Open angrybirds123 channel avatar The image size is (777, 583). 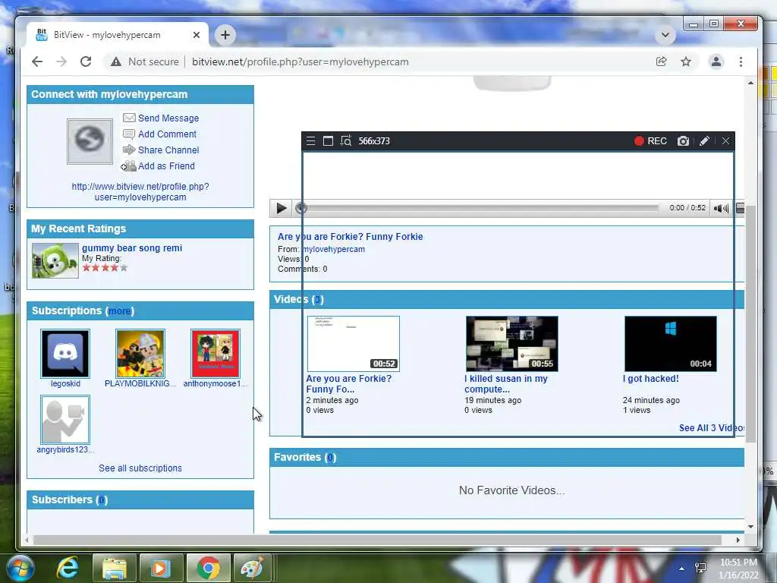(x=65, y=419)
